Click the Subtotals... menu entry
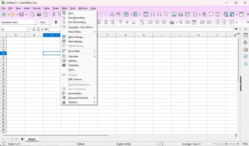The height and width of the screenshot is (146, 249). pyautogui.click(x=74, y=65)
